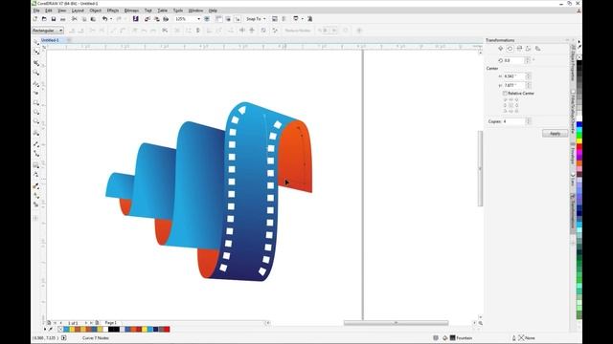
Task: Switch to Size mode in Transformations docker
Action: point(528,49)
